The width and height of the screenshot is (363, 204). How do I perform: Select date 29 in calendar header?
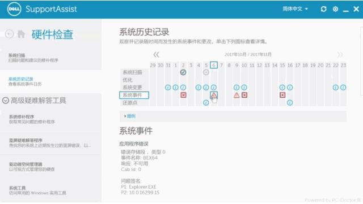[153, 66]
